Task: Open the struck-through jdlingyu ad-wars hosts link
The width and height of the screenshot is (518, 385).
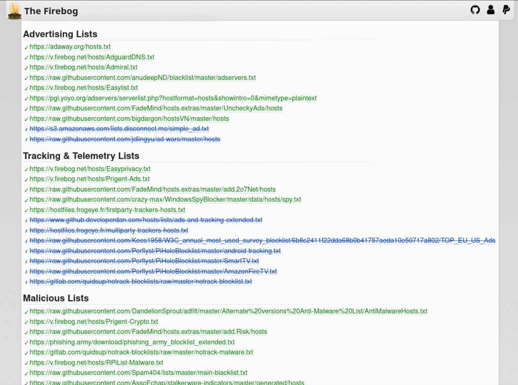Action: pos(125,139)
